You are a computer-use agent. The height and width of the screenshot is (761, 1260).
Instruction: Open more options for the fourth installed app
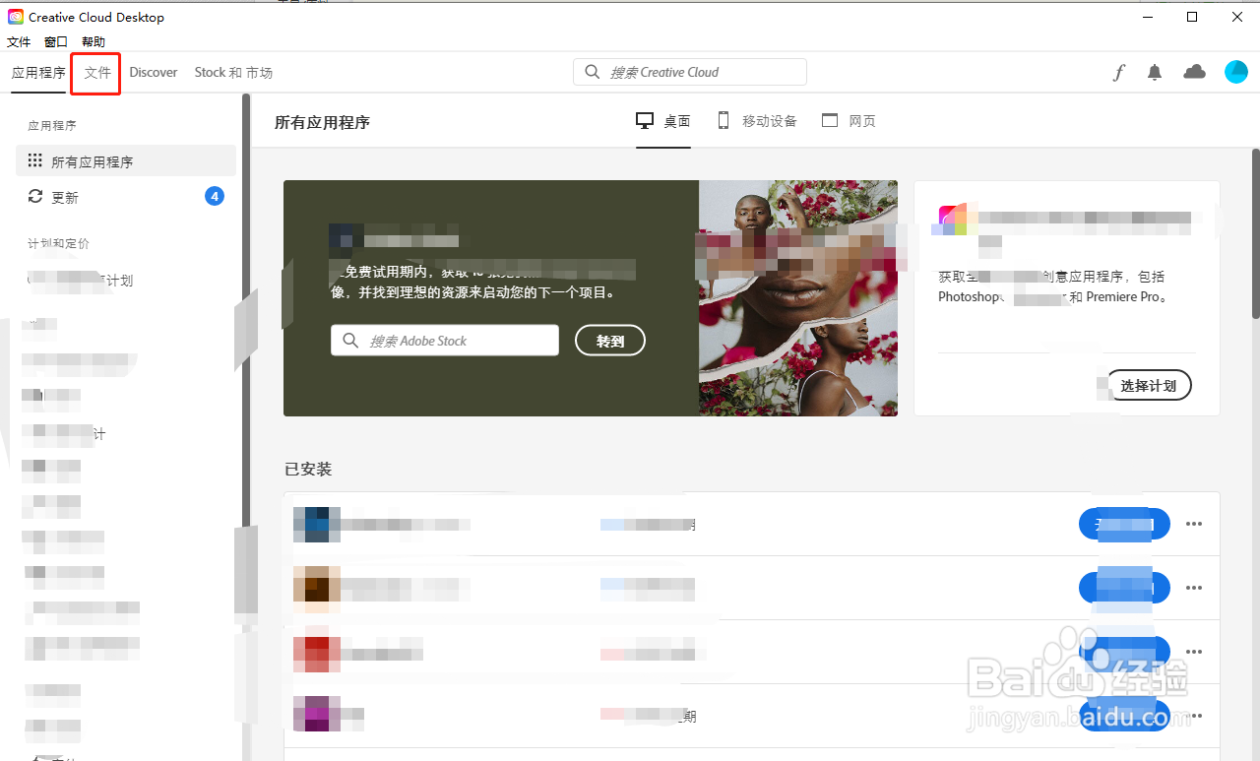pyautogui.click(x=1194, y=716)
